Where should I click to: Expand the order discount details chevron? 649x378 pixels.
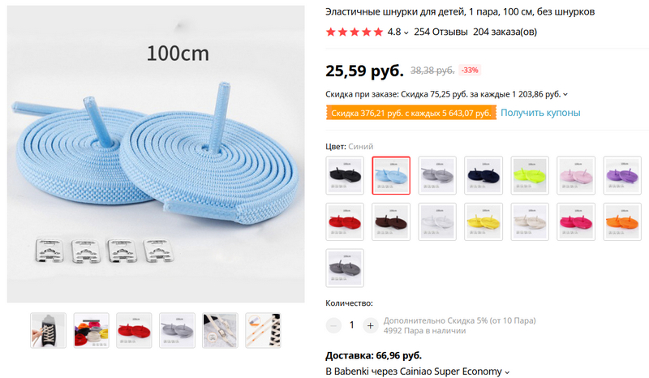[565, 95]
